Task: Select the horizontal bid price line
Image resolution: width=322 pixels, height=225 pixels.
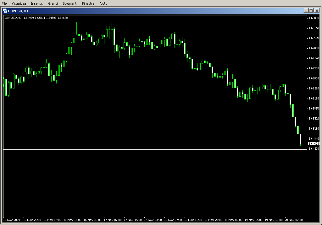Action: point(155,144)
